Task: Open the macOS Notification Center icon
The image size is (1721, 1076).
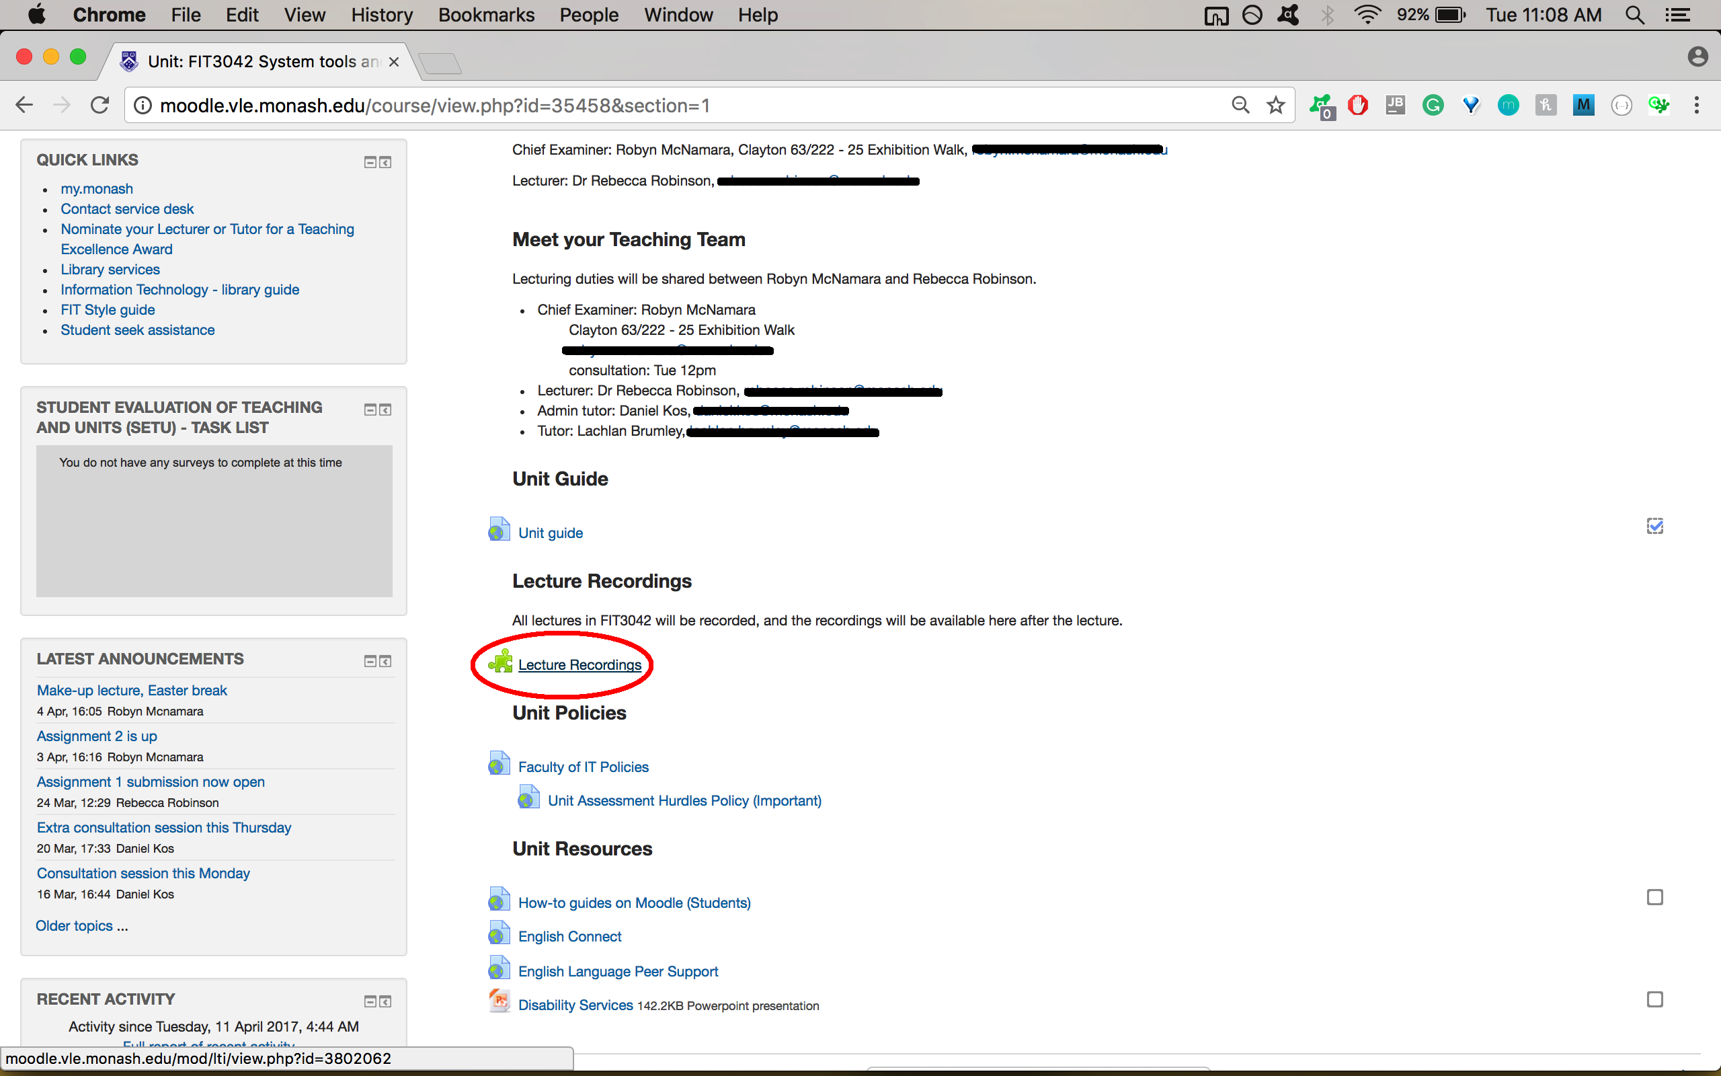Action: click(x=1677, y=15)
